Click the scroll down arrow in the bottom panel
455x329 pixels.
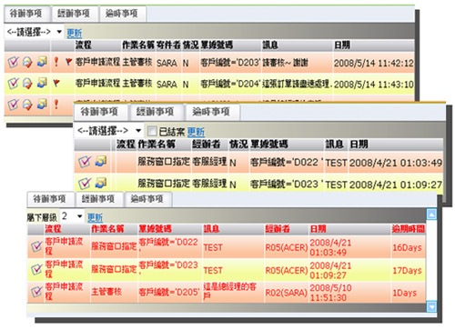tap(431, 306)
